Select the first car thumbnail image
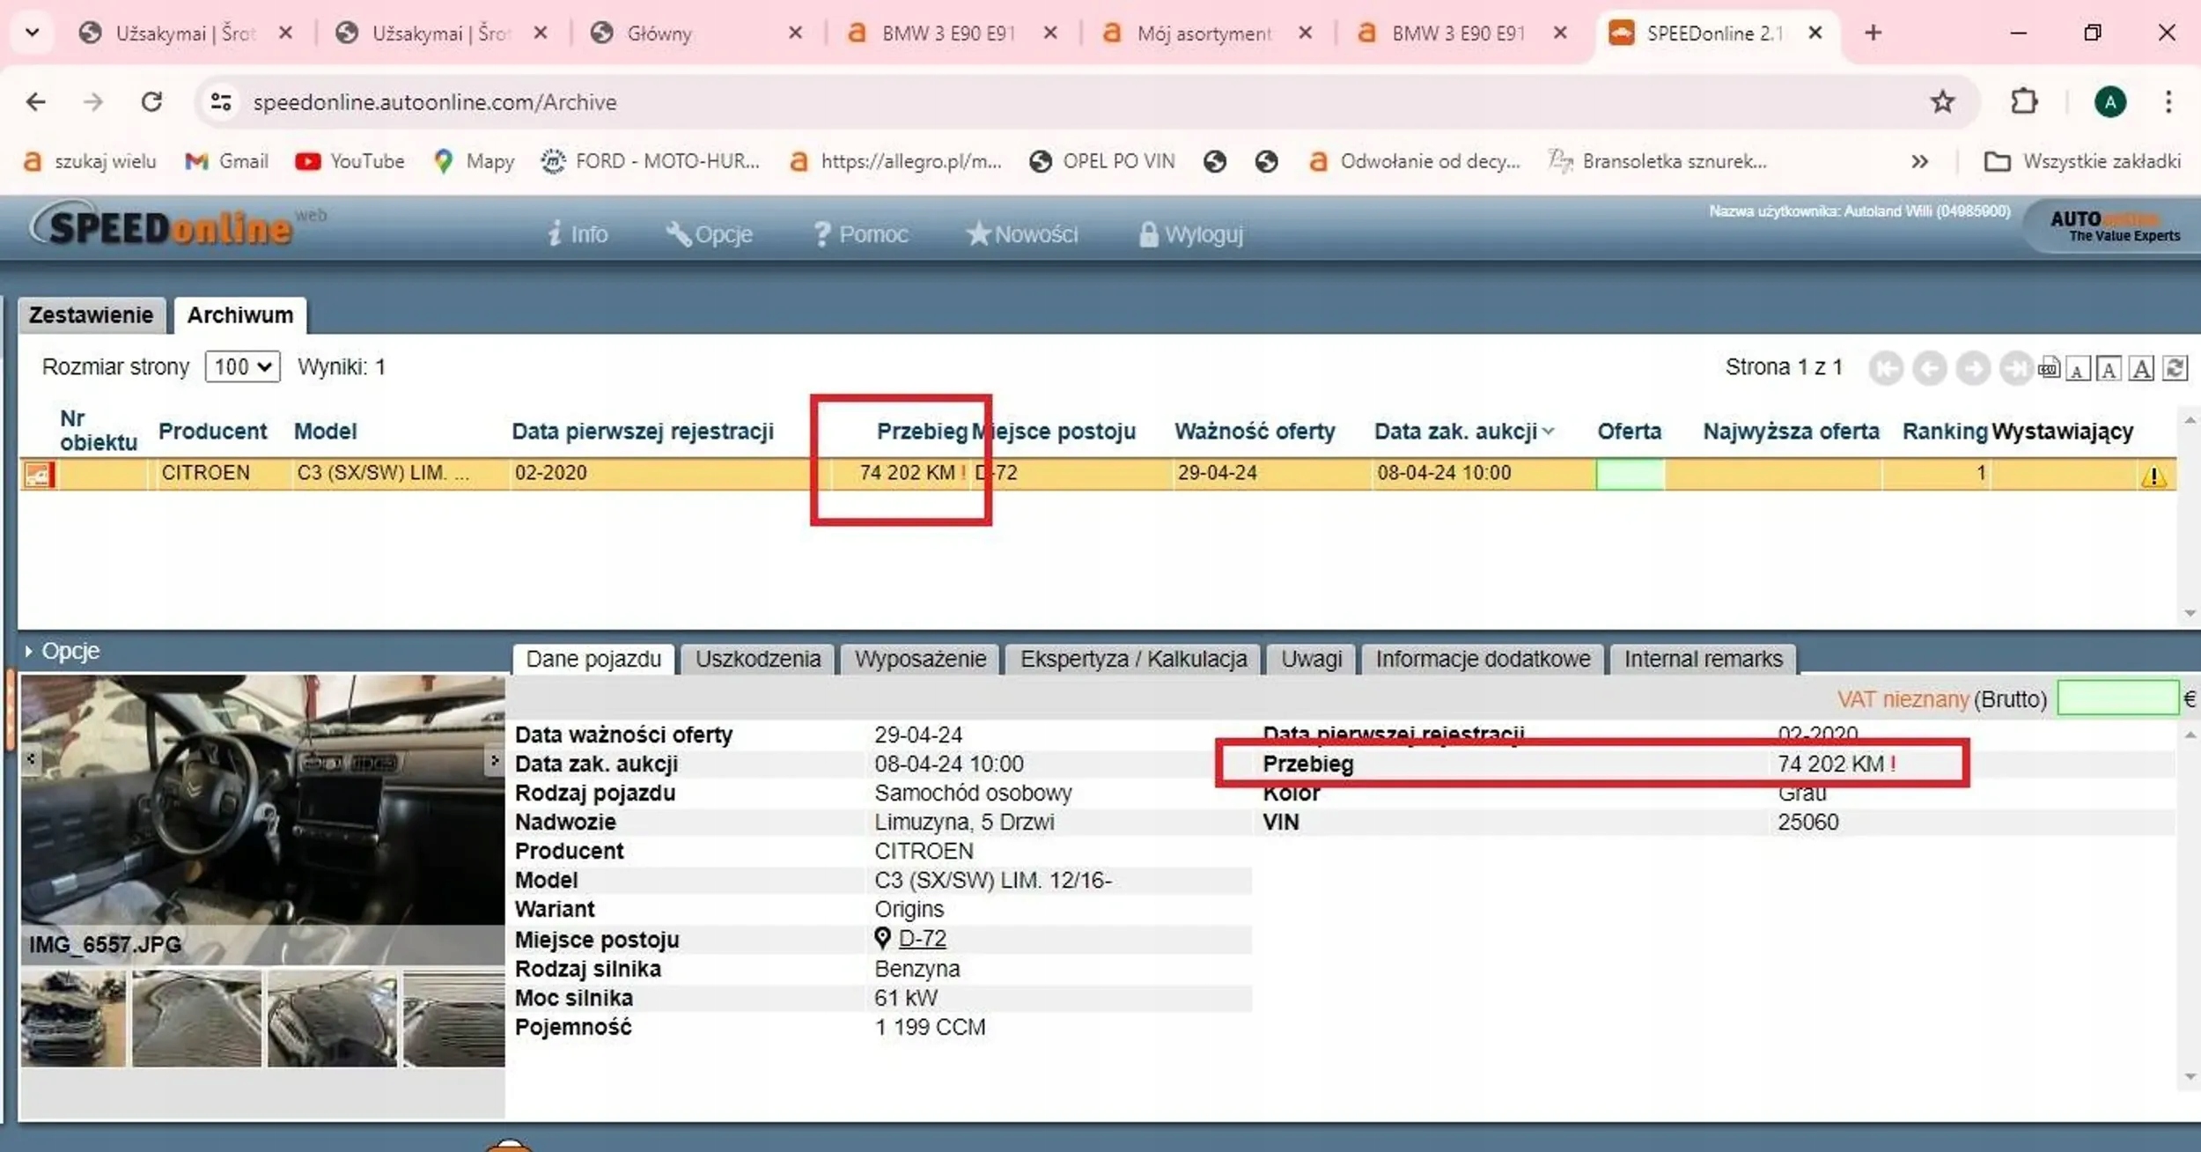 (73, 1019)
